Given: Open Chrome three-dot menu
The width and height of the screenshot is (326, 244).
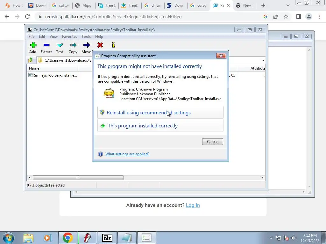Looking at the screenshot, I should [319, 17].
